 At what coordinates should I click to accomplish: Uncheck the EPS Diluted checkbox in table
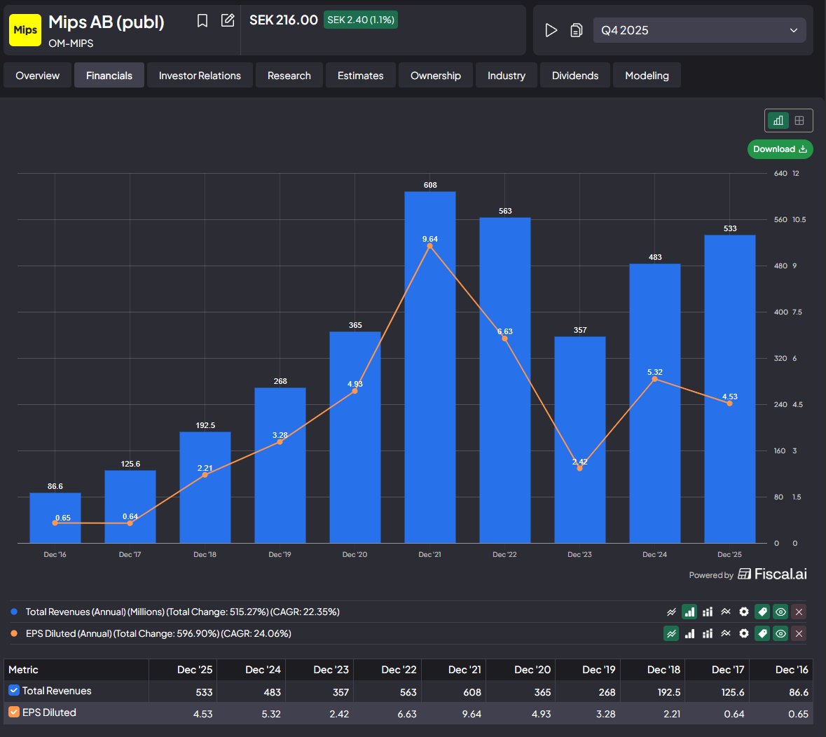[14, 712]
